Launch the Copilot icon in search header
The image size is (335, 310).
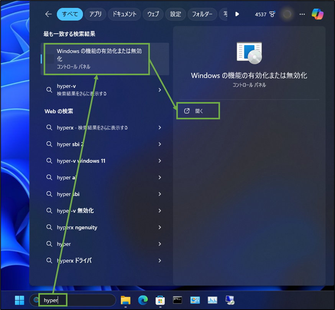pyautogui.click(x=317, y=14)
